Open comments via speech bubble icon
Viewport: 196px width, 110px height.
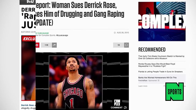(x=126, y=45)
